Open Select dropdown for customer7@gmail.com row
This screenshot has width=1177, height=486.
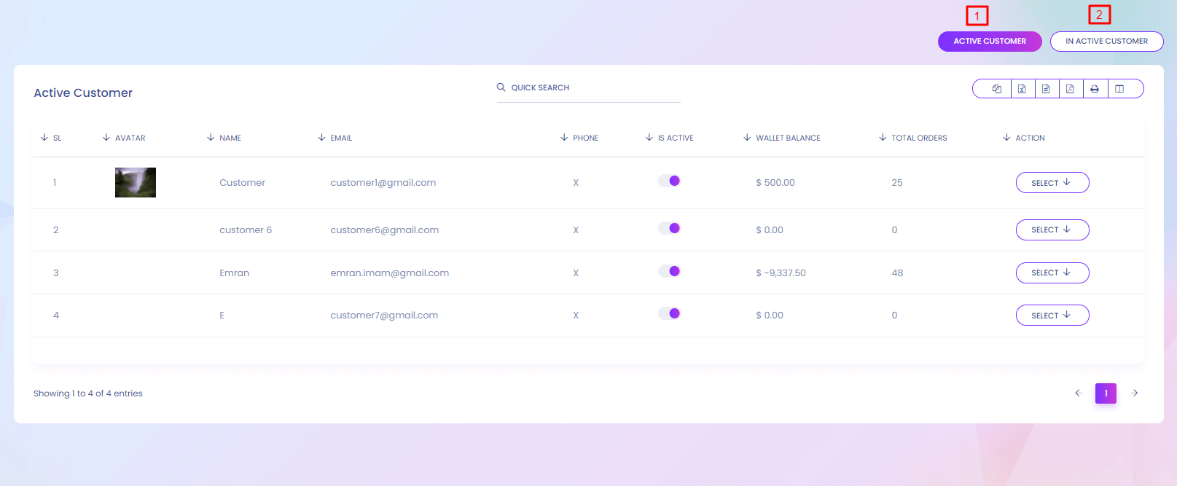pos(1052,315)
